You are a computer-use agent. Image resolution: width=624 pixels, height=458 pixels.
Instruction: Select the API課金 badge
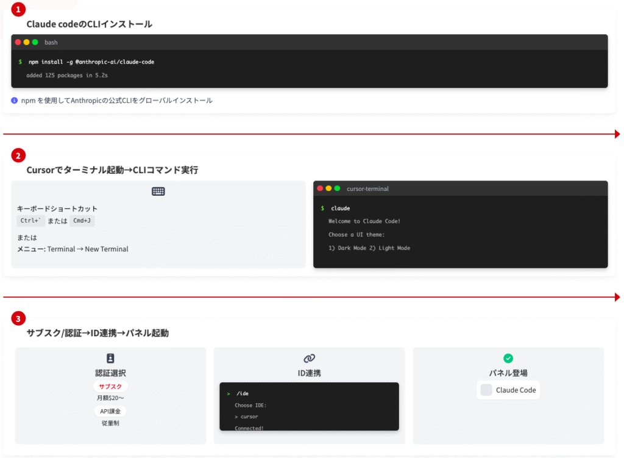tap(110, 412)
